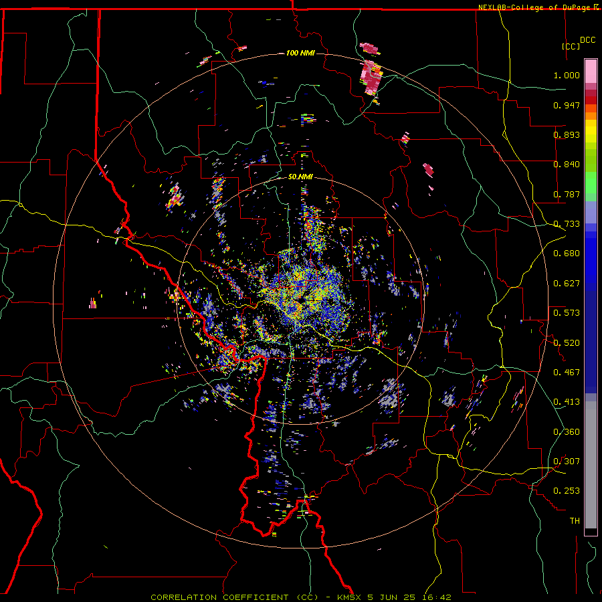
Task: Click the 0.840 scale value
Action: pyautogui.click(x=567, y=165)
